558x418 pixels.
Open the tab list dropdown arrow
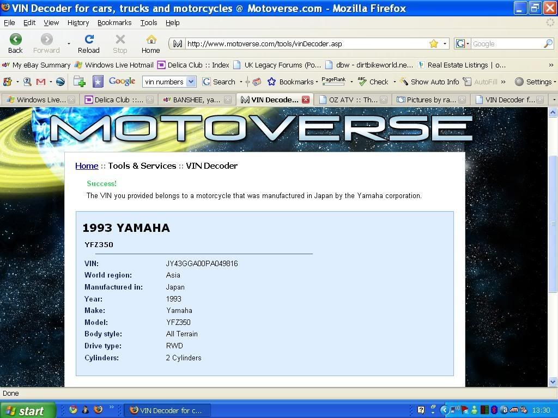click(x=554, y=100)
